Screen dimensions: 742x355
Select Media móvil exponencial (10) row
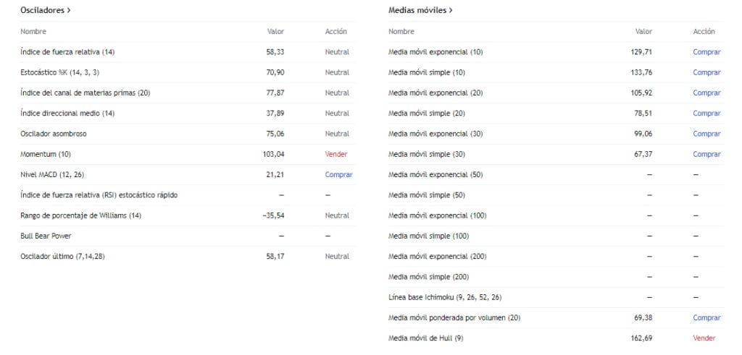click(x=435, y=52)
